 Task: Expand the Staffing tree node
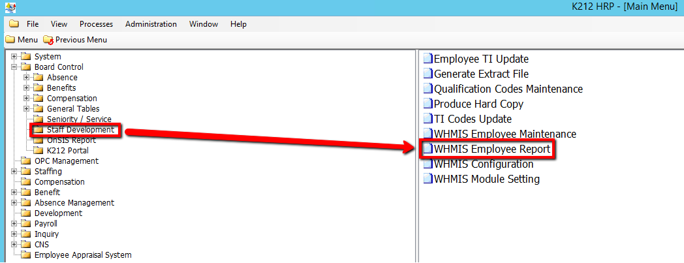[x=14, y=172]
